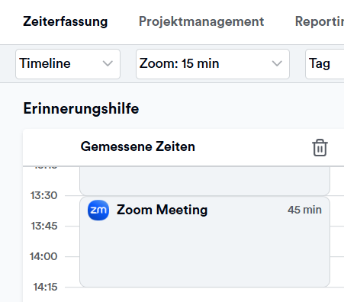Select the measured time block above 13:30
The image size is (344, 302).
(204, 181)
